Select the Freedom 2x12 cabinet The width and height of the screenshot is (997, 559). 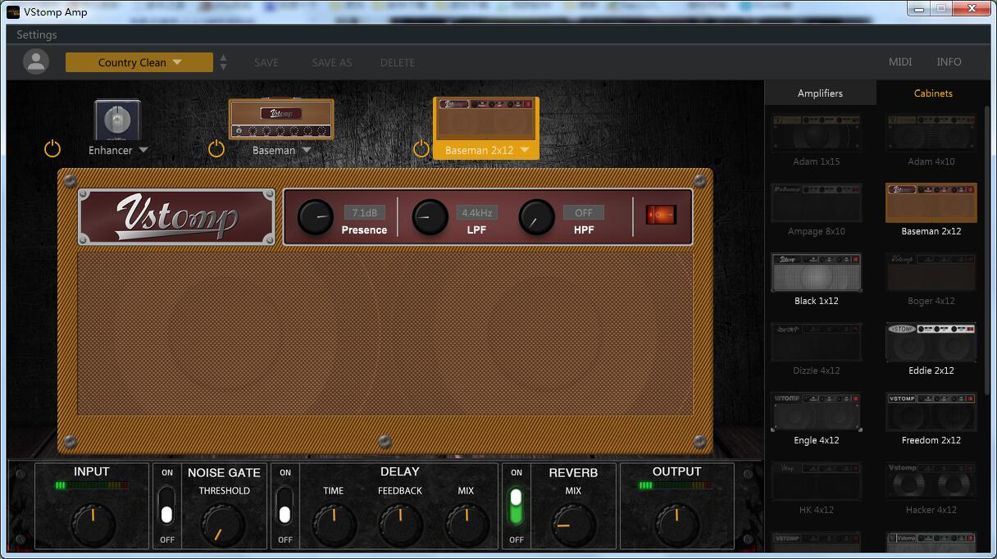click(931, 412)
